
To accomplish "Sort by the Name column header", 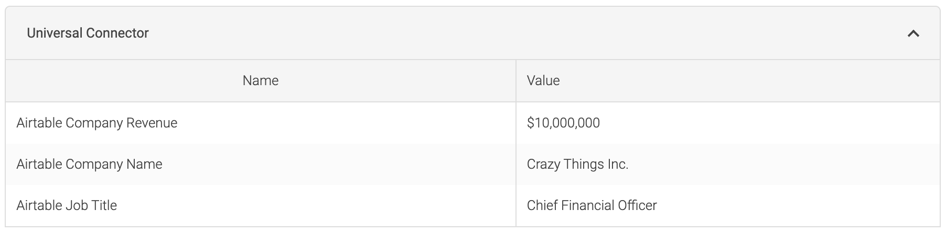I will [261, 80].
